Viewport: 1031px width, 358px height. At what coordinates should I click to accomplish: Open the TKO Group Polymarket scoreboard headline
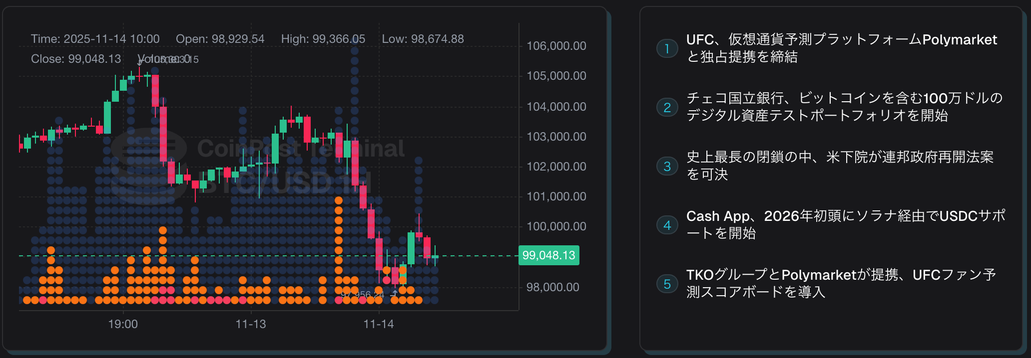click(841, 283)
